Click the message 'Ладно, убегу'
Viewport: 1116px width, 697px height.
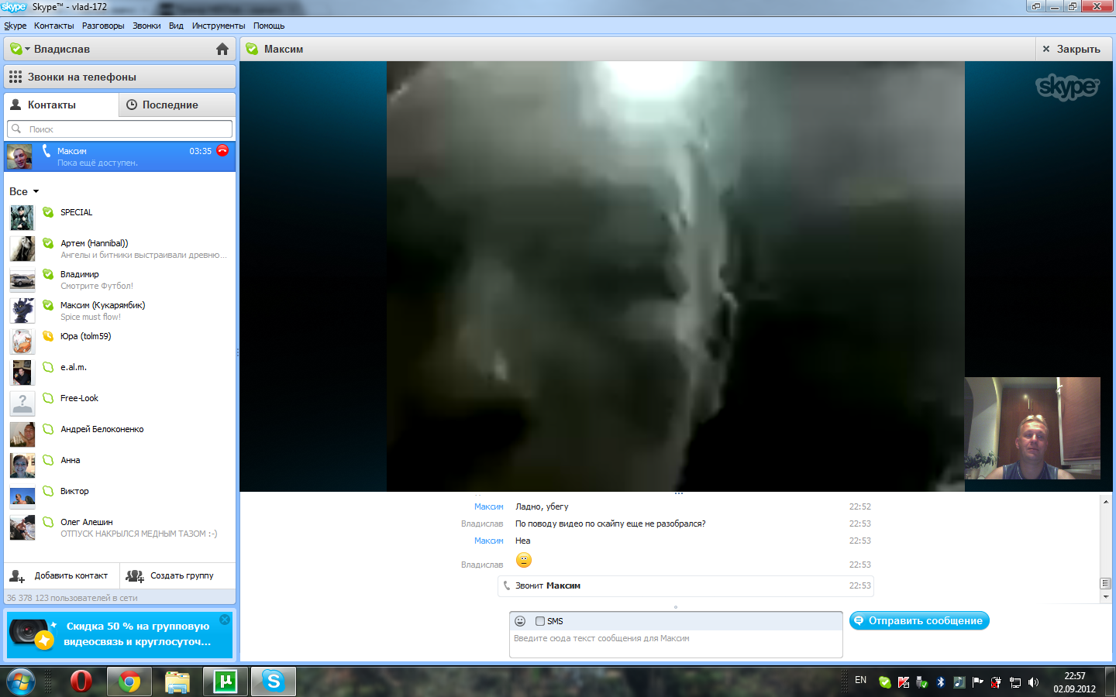[542, 506]
